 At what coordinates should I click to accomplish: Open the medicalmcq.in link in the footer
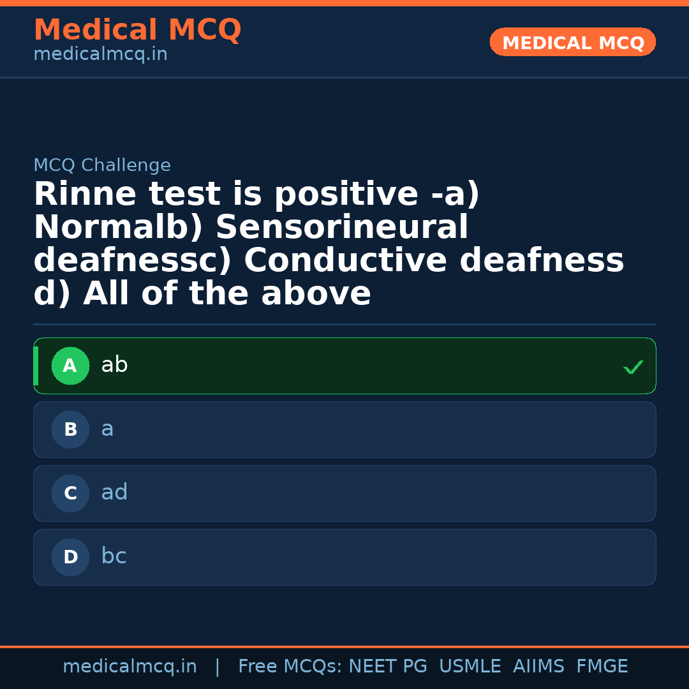[x=130, y=667]
